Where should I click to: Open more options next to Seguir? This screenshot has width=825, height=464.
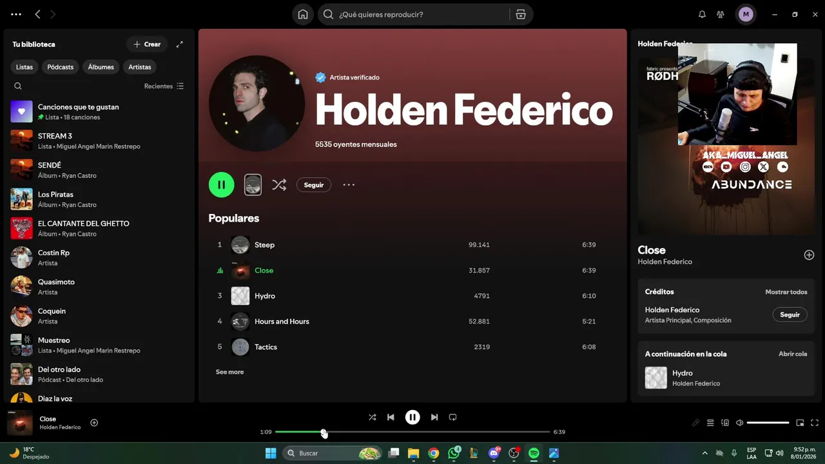click(x=349, y=185)
